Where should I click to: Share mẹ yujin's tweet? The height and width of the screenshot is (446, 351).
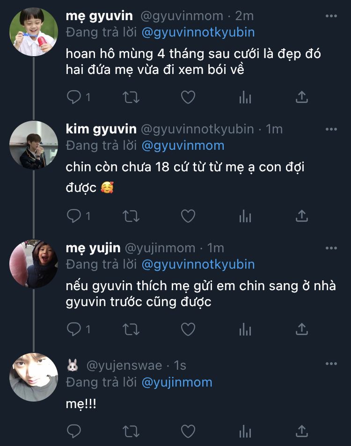click(302, 329)
